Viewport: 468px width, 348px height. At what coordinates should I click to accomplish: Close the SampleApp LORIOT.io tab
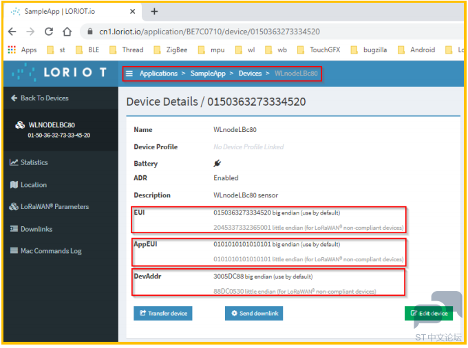[x=133, y=12]
